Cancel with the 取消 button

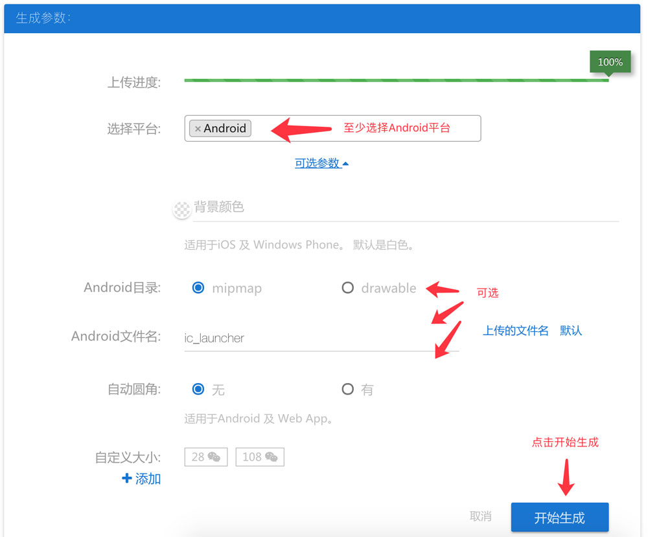(480, 516)
